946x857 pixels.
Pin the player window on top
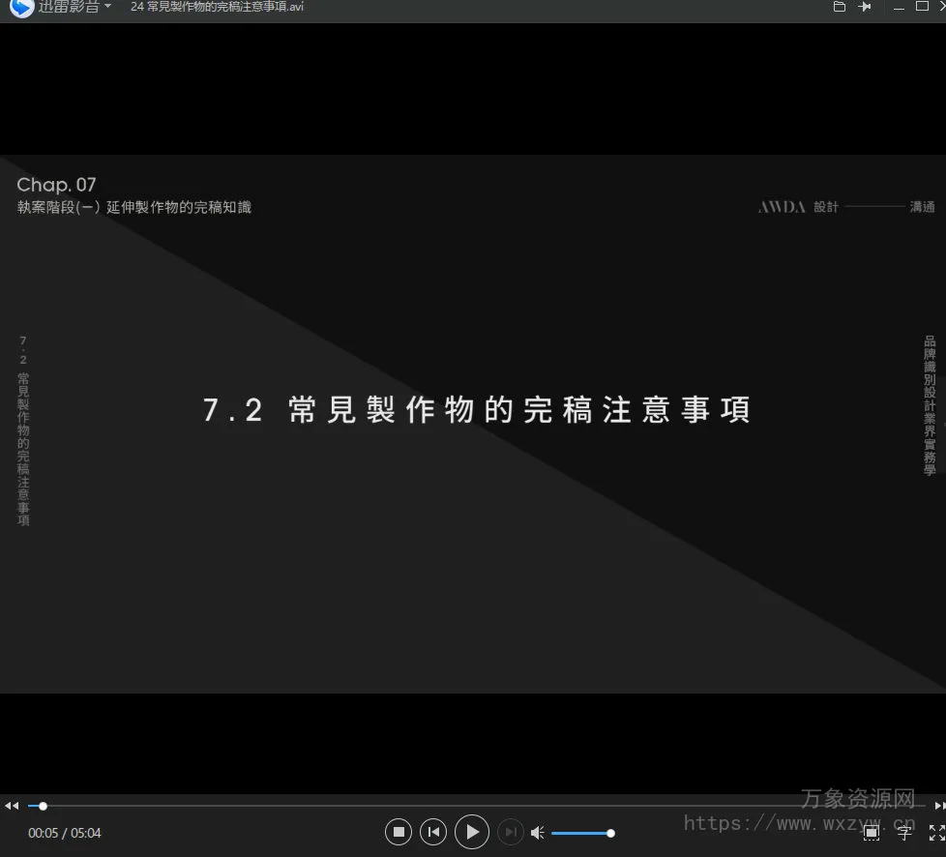click(865, 7)
